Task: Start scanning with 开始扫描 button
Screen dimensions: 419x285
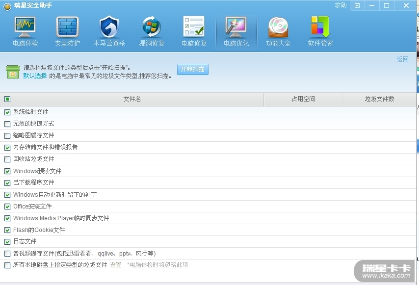Action: (x=193, y=69)
